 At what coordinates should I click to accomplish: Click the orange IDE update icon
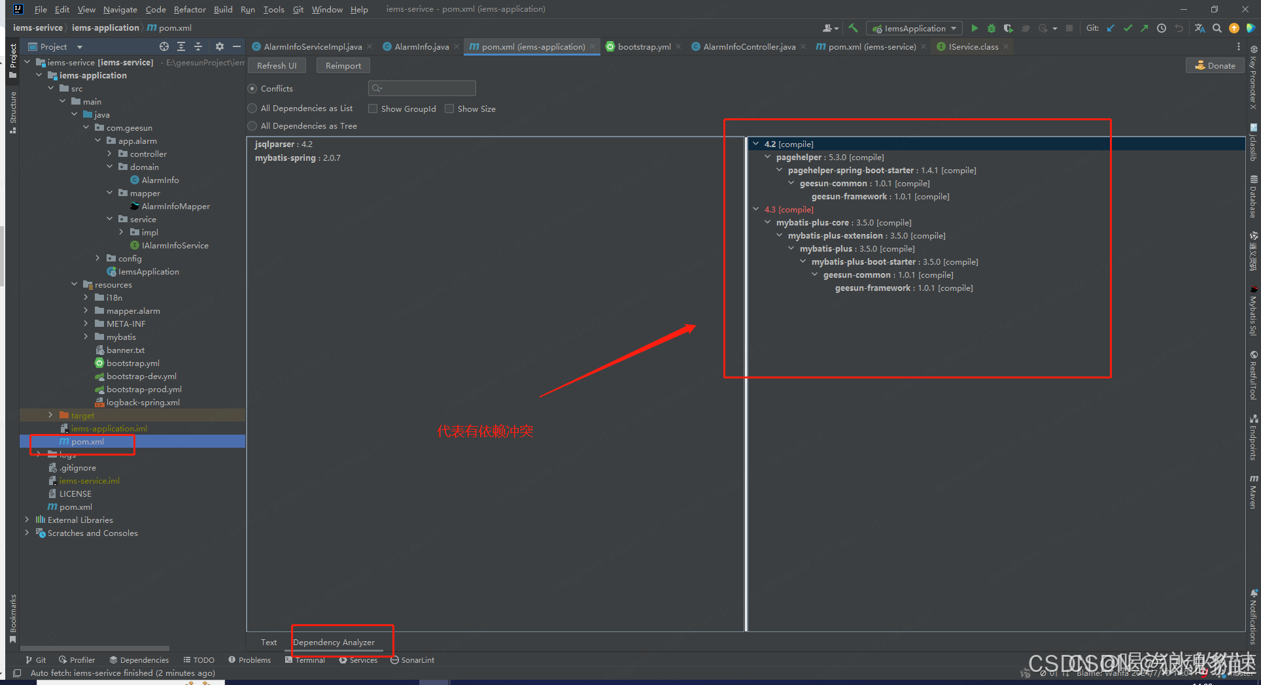pos(1234,28)
